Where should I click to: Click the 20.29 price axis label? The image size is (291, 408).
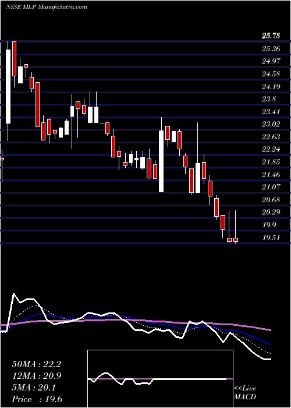[x=271, y=212]
